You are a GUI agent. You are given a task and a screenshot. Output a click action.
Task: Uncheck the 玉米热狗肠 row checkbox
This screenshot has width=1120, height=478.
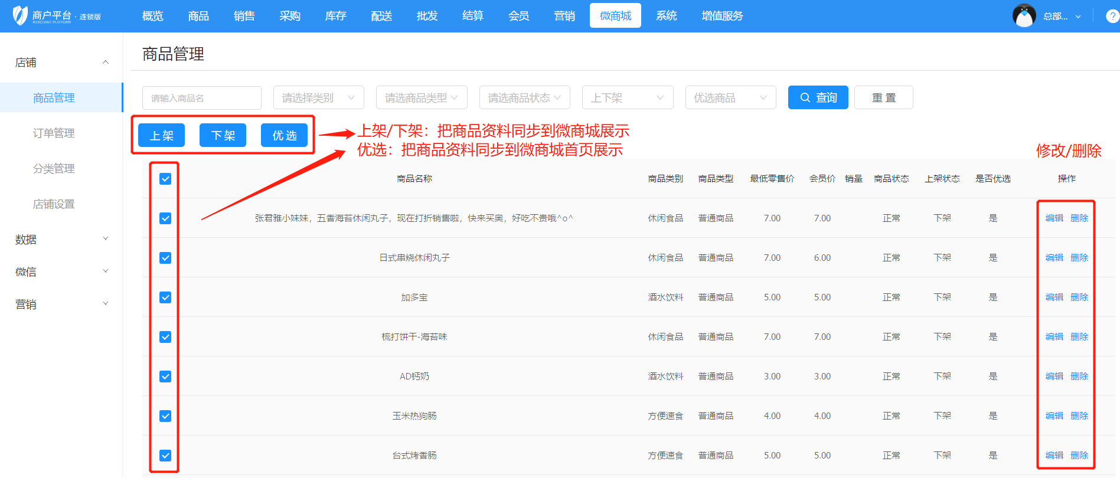pos(165,416)
